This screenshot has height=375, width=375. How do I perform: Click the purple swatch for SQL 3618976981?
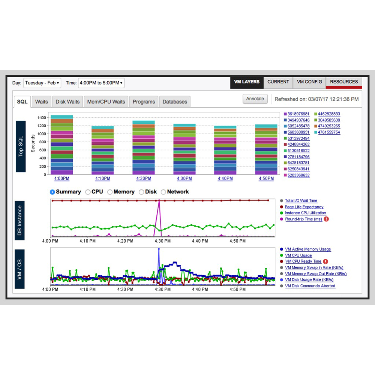(285, 114)
